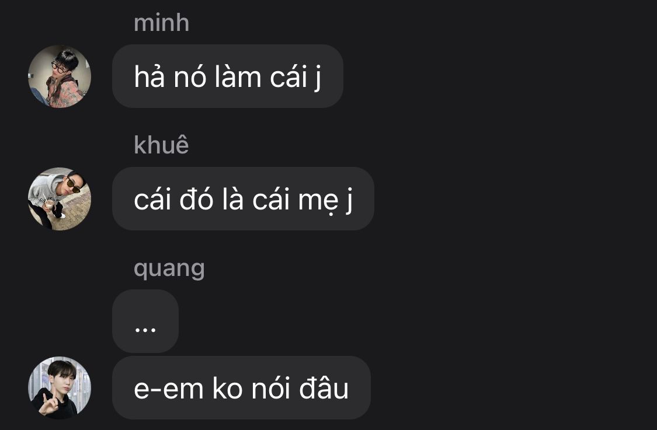This screenshot has height=430, width=657.
Task: Open quang's profile picture avatar
Action: click(x=60, y=388)
